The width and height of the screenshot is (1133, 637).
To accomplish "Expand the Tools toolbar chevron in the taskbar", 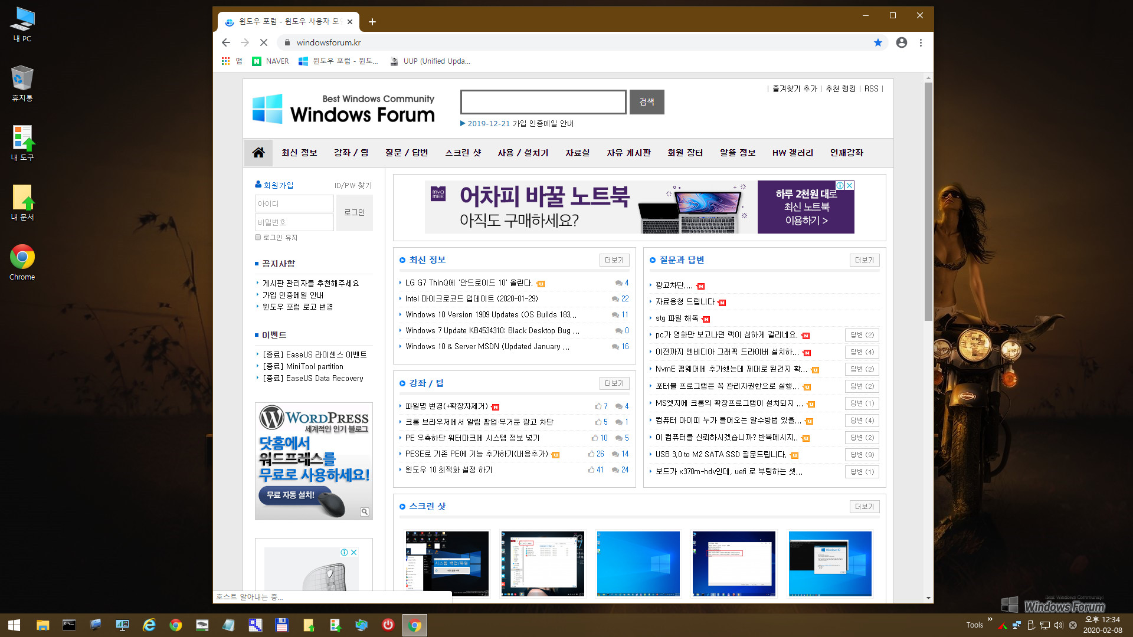I will (x=990, y=619).
